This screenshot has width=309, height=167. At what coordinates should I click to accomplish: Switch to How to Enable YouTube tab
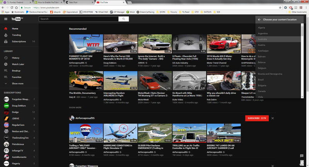(x=48, y=2)
